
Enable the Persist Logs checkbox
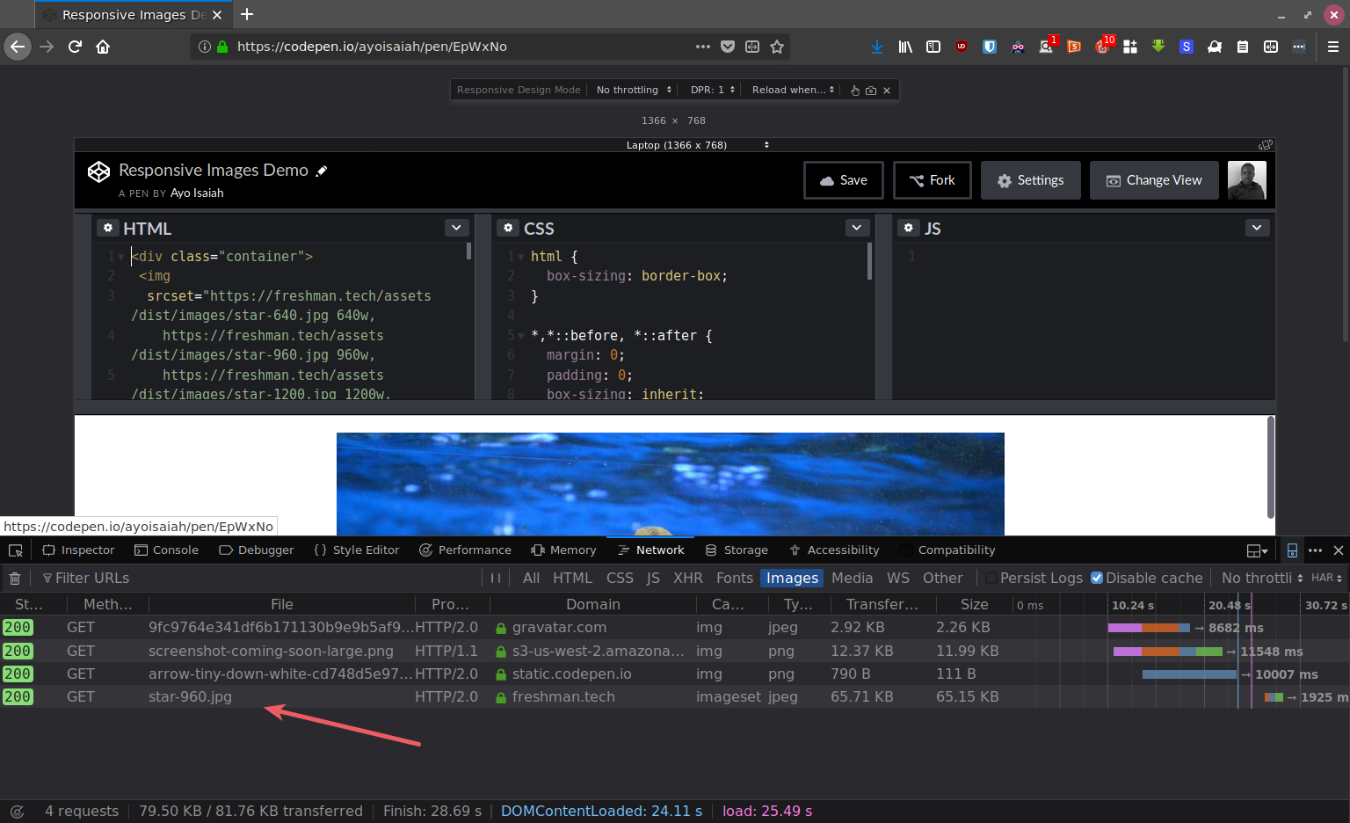[x=991, y=579]
